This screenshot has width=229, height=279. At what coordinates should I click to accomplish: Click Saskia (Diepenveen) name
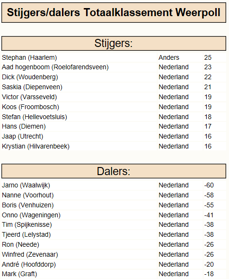pos(32,87)
